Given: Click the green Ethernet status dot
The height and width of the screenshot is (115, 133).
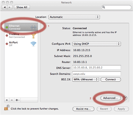Looking at the screenshot, I should point(7,27).
